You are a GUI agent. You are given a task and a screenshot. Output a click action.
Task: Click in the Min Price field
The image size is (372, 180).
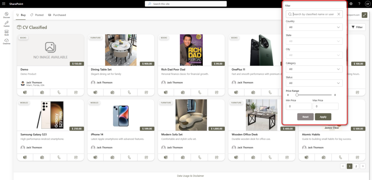(299, 107)
